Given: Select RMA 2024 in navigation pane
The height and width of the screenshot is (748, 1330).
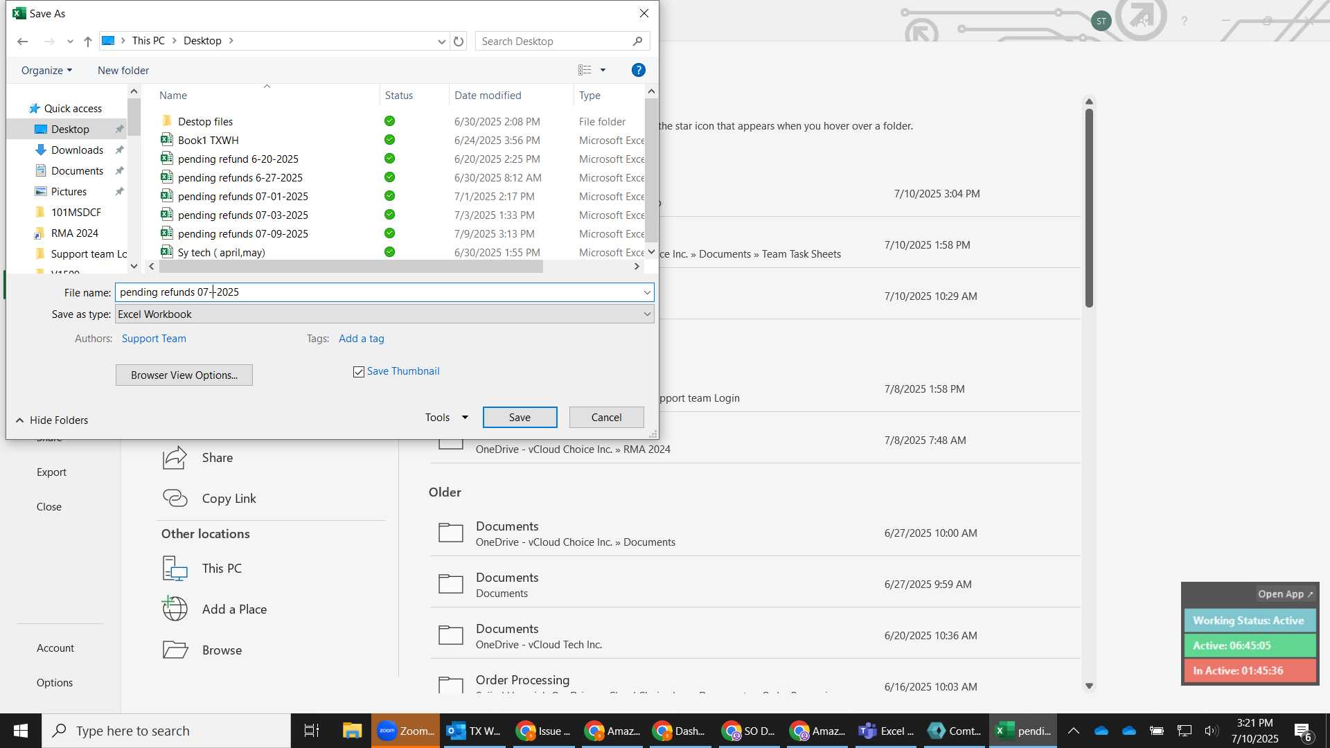Looking at the screenshot, I should coord(74,233).
